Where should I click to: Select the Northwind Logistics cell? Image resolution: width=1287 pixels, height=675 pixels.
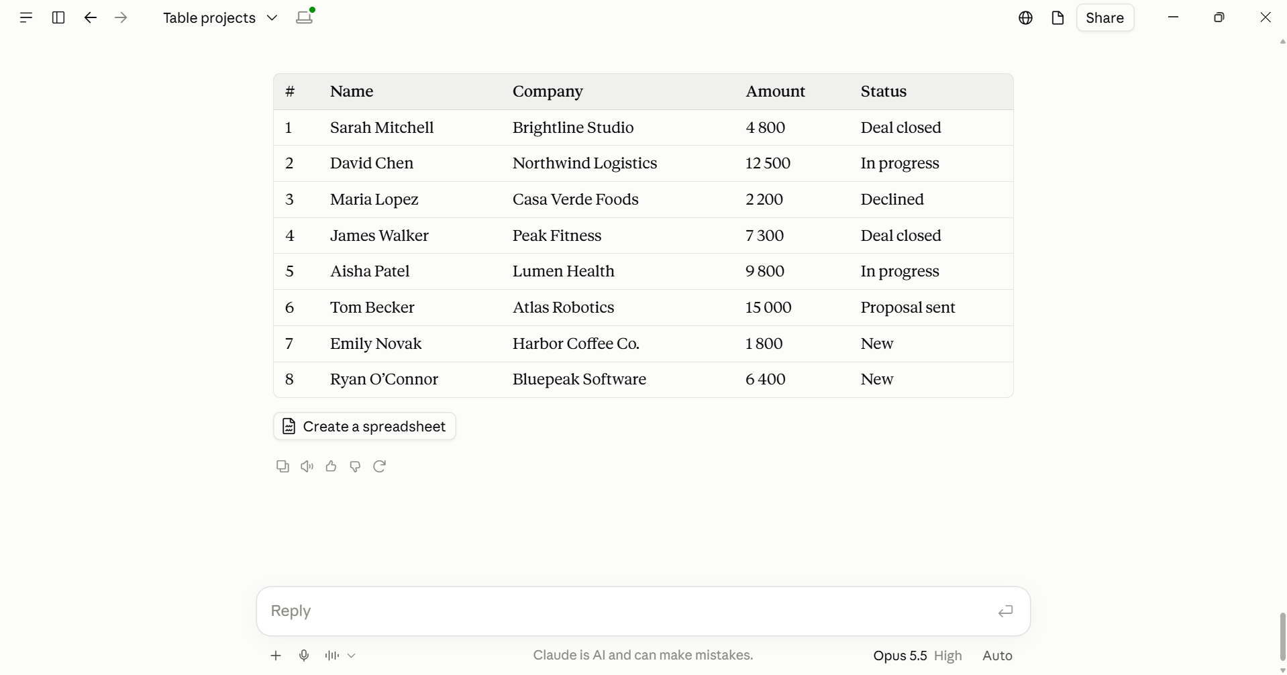(x=584, y=164)
